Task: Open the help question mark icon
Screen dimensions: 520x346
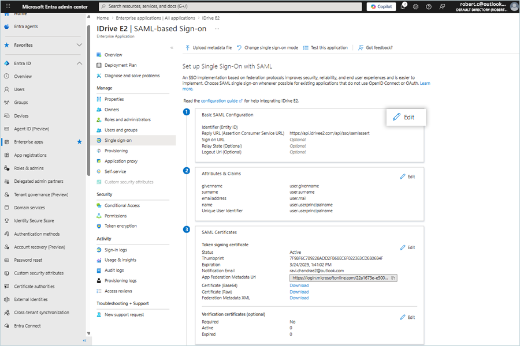Action: pos(429,6)
